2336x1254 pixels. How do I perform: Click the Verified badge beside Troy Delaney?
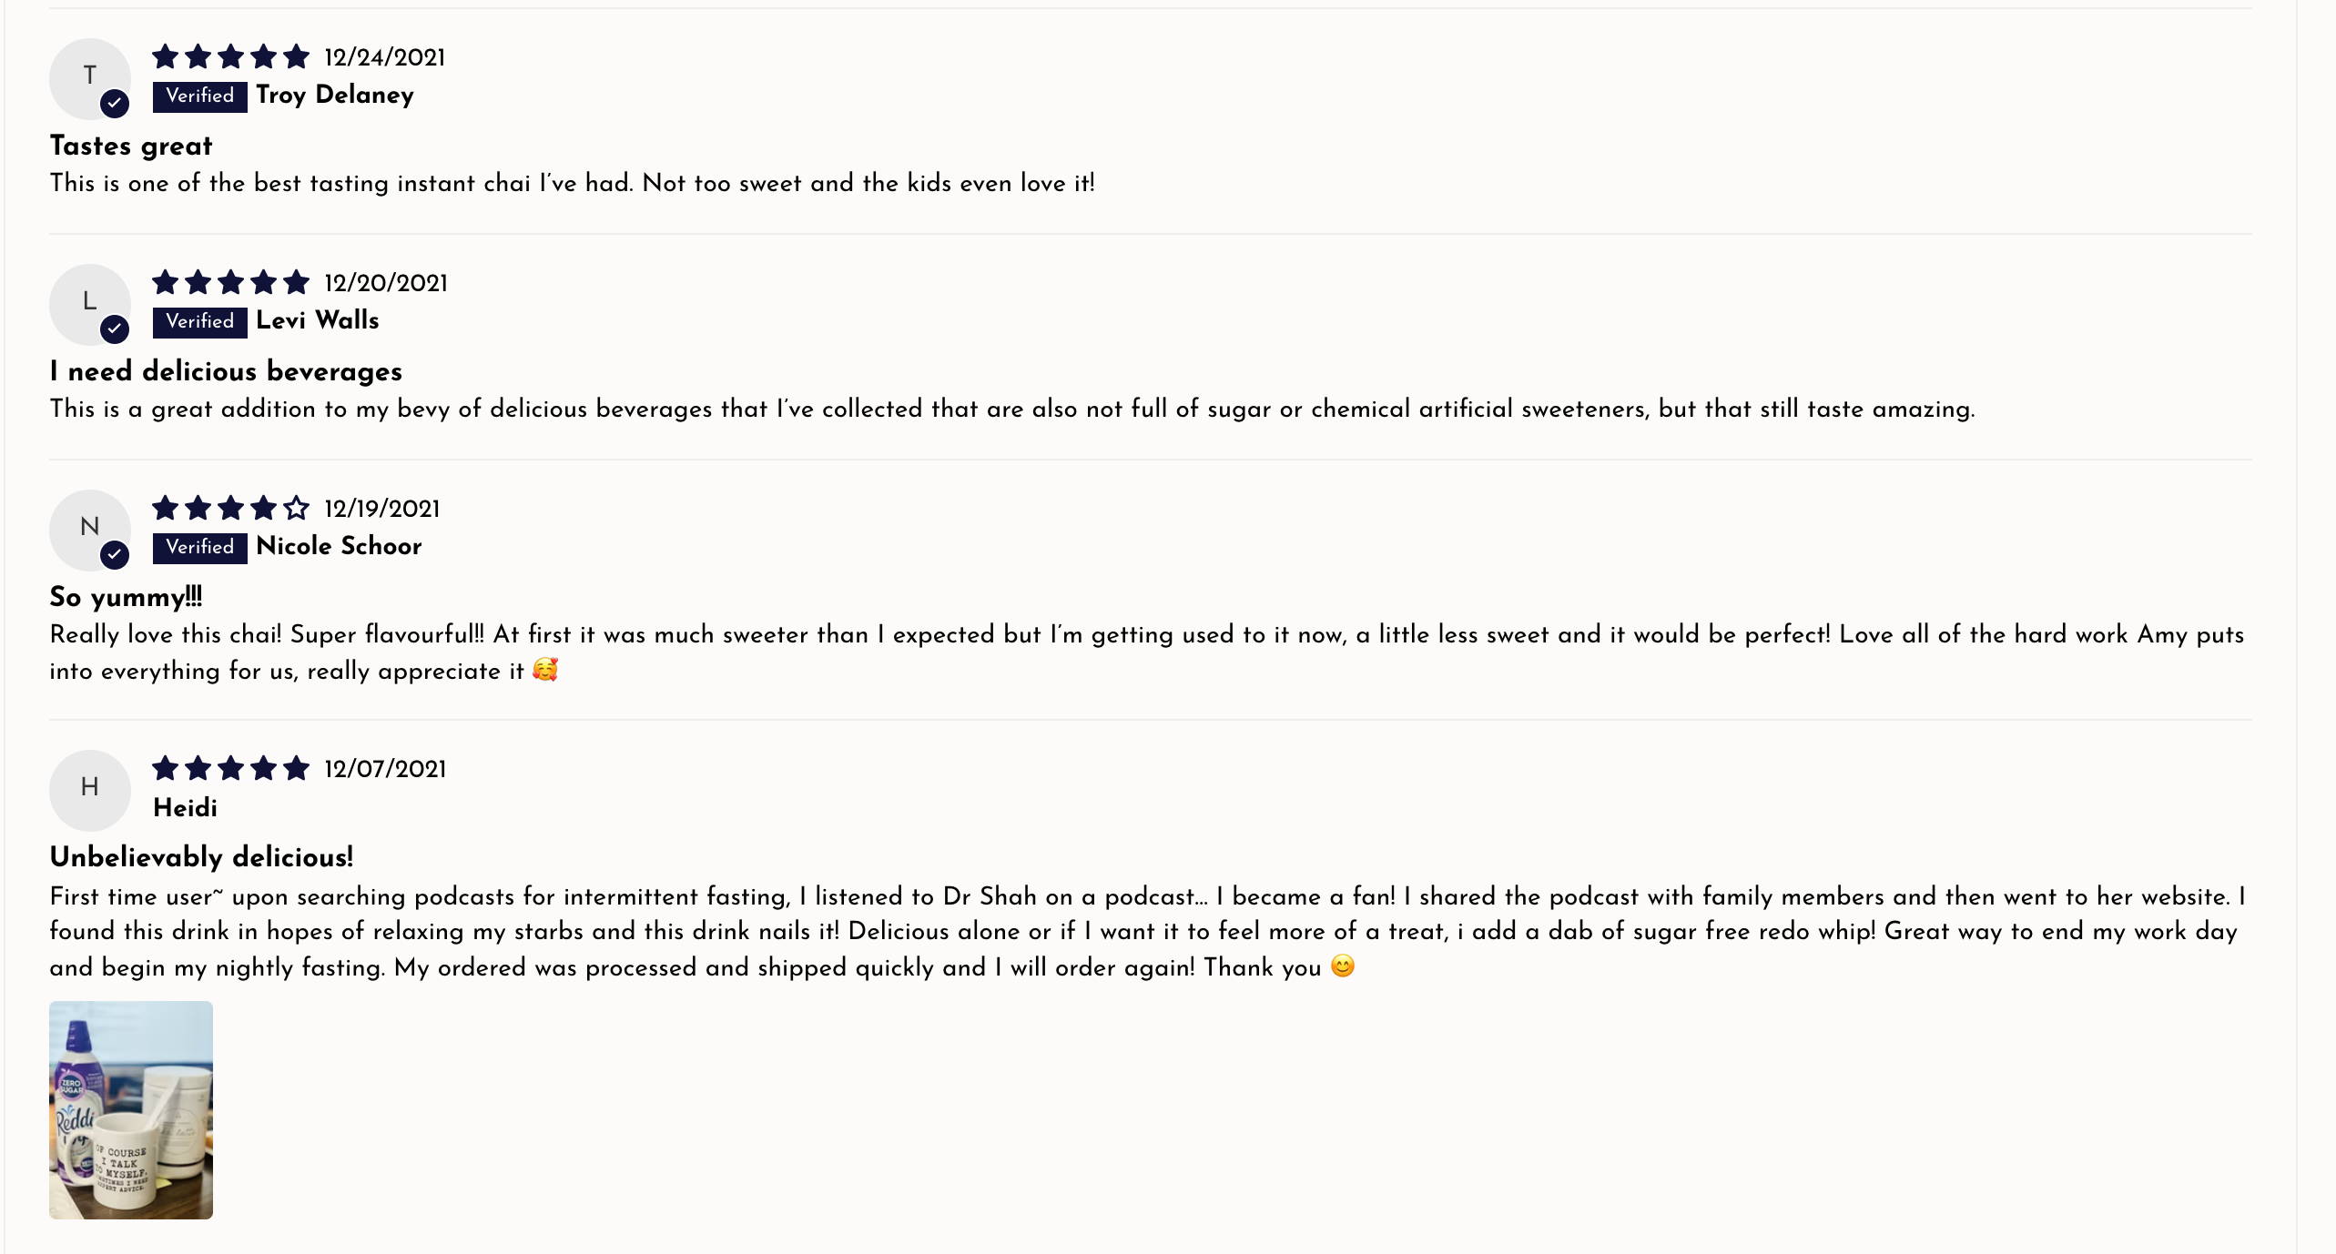pos(200,96)
